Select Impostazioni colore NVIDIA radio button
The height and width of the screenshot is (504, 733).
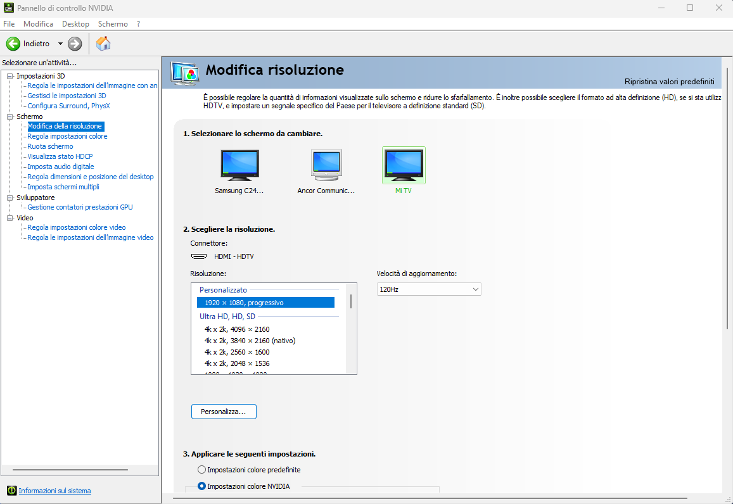point(201,486)
